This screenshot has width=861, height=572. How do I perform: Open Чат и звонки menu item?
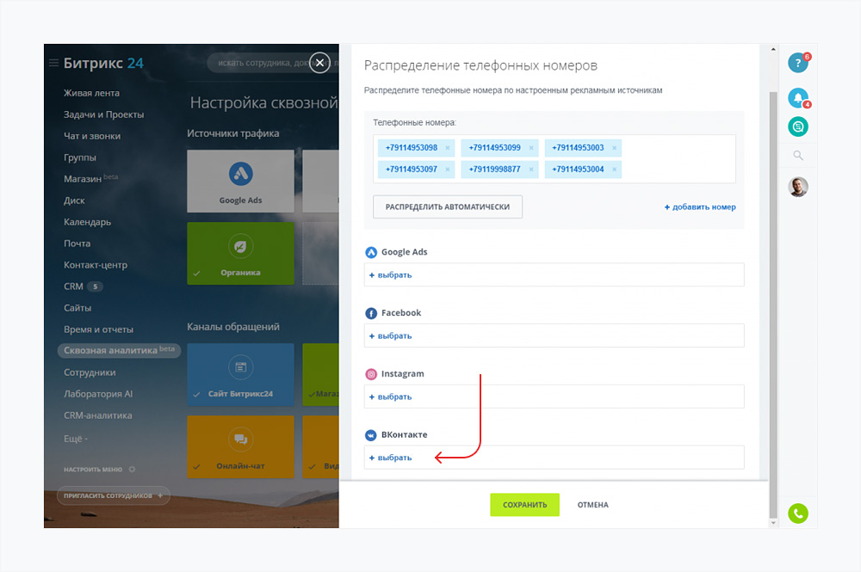pos(92,136)
